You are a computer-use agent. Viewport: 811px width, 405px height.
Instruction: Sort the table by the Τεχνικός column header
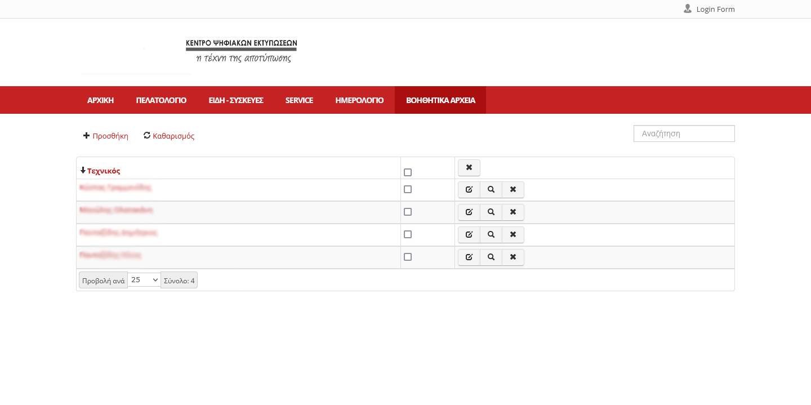104,171
